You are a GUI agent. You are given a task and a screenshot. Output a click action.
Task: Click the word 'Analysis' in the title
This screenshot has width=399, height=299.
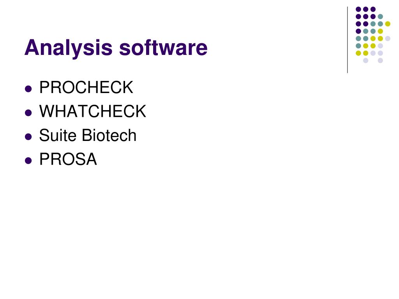(69, 48)
